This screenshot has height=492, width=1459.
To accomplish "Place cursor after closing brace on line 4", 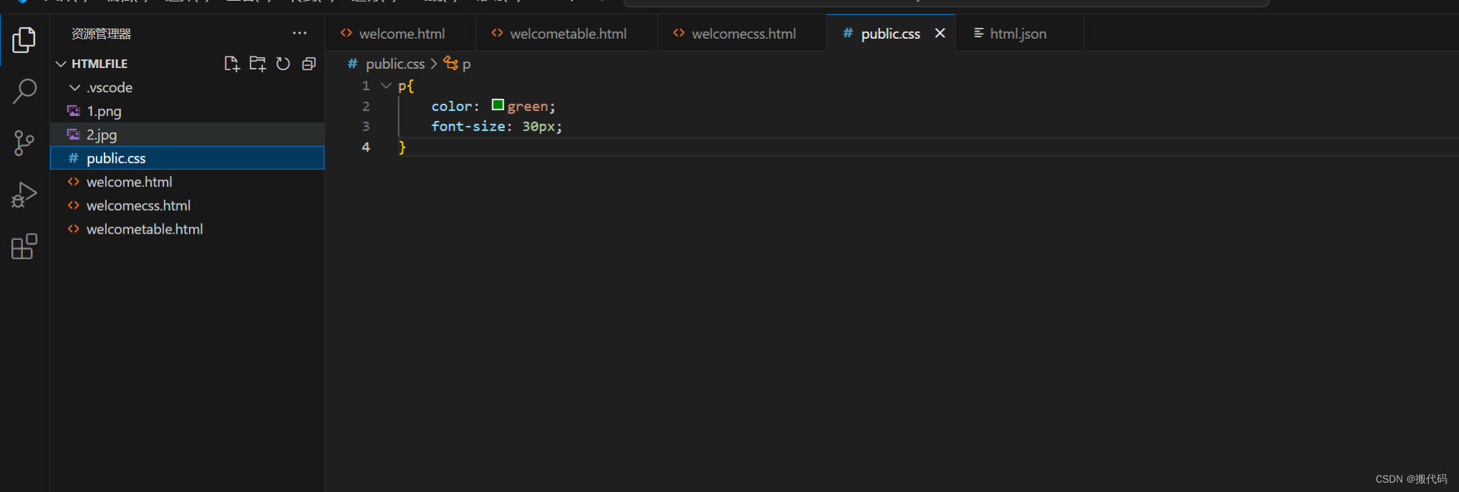I will click(x=407, y=147).
